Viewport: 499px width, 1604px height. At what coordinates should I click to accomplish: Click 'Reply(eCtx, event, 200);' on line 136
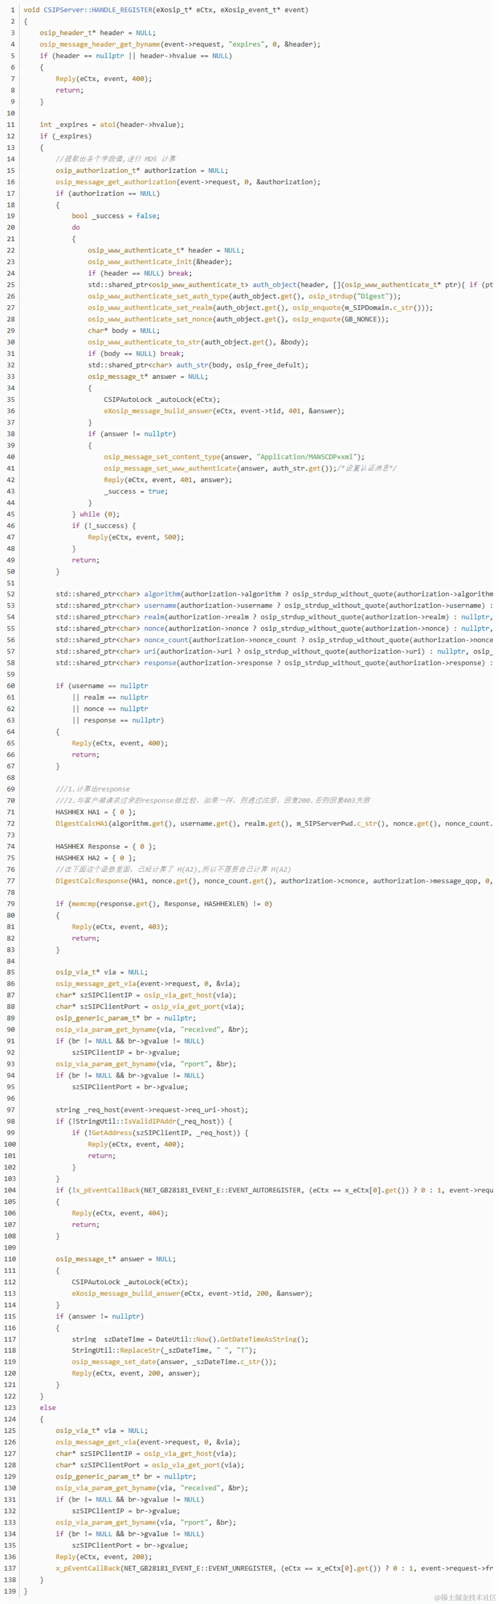point(103,1557)
